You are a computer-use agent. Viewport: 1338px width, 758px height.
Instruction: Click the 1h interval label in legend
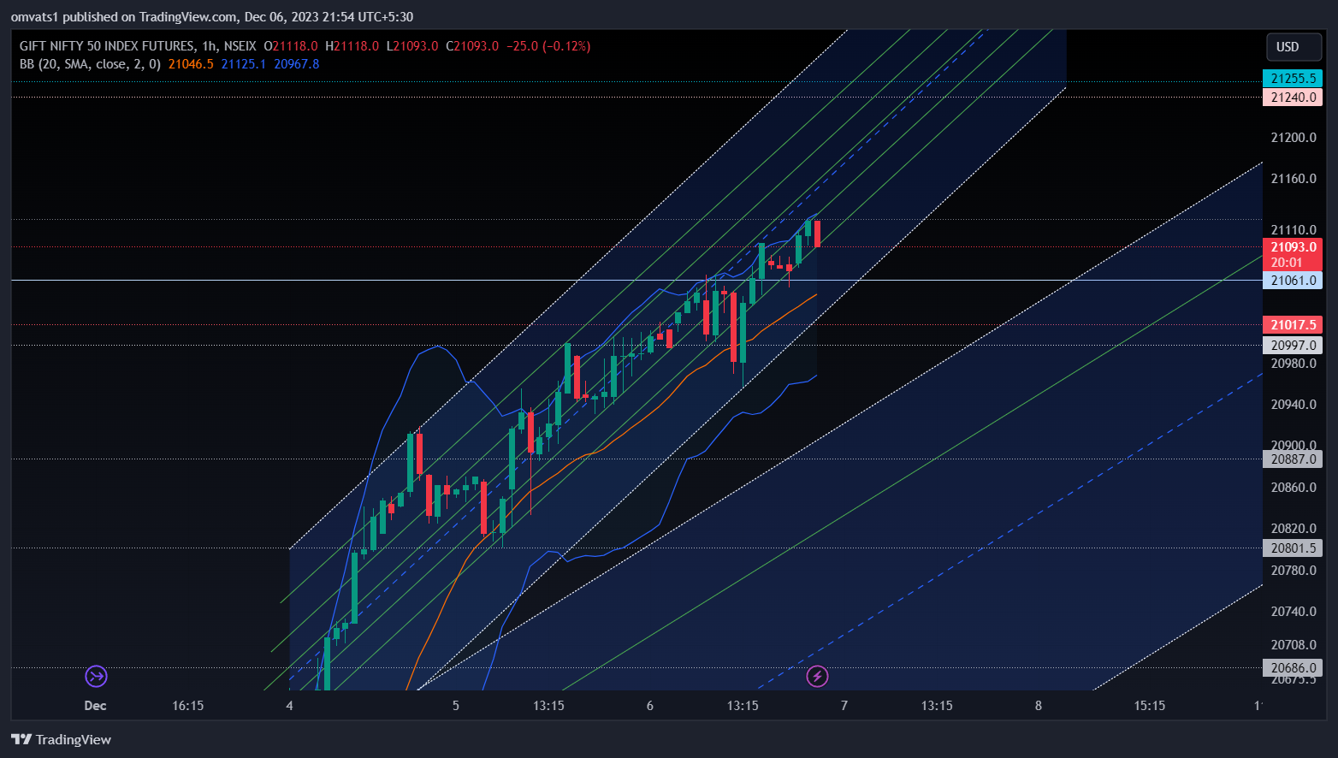210,46
